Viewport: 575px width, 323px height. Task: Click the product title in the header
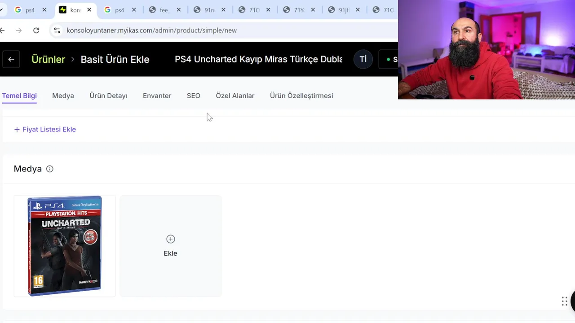tap(258, 59)
